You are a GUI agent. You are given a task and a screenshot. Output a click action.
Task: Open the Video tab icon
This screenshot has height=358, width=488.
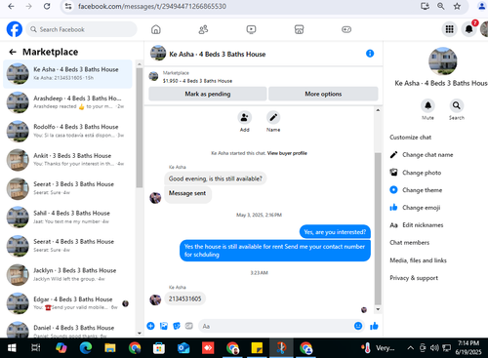pos(251,29)
